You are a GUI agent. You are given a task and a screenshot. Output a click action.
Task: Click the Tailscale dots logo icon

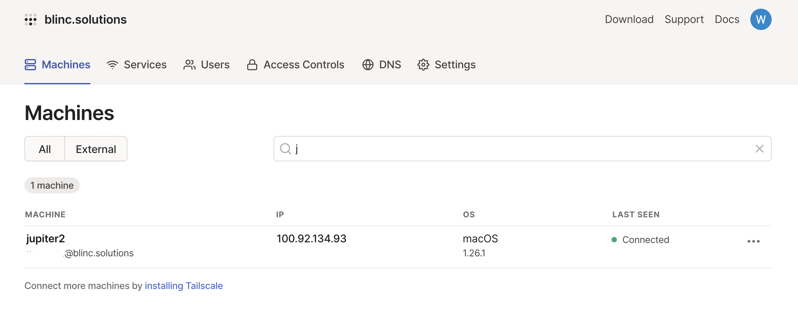[30, 20]
